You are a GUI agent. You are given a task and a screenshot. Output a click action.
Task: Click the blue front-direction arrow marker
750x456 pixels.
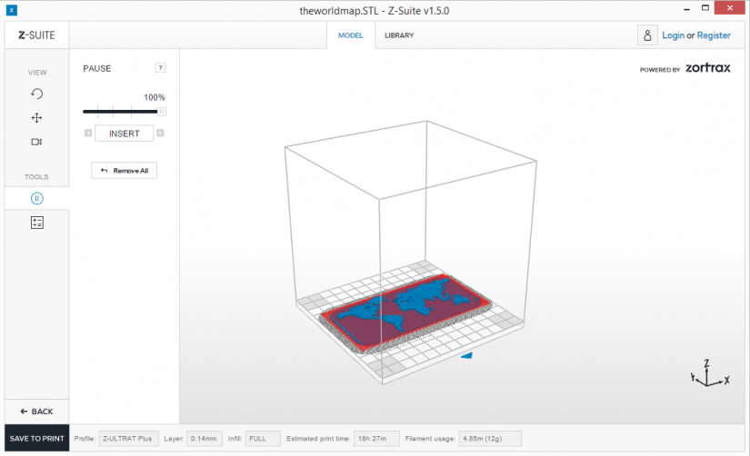click(x=466, y=355)
